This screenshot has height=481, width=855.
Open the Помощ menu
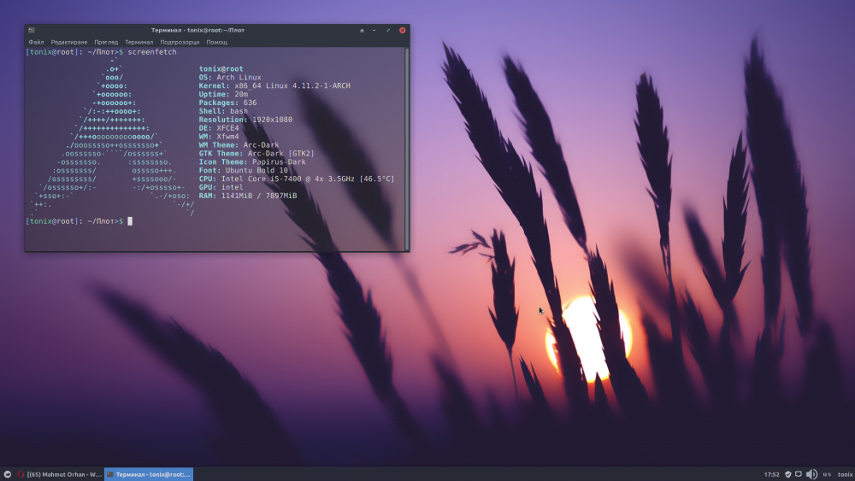(x=216, y=42)
